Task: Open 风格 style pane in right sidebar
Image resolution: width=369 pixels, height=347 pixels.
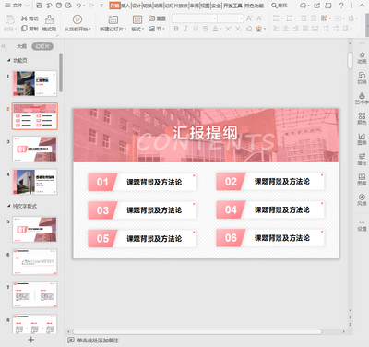Action: pyautogui.click(x=362, y=199)
